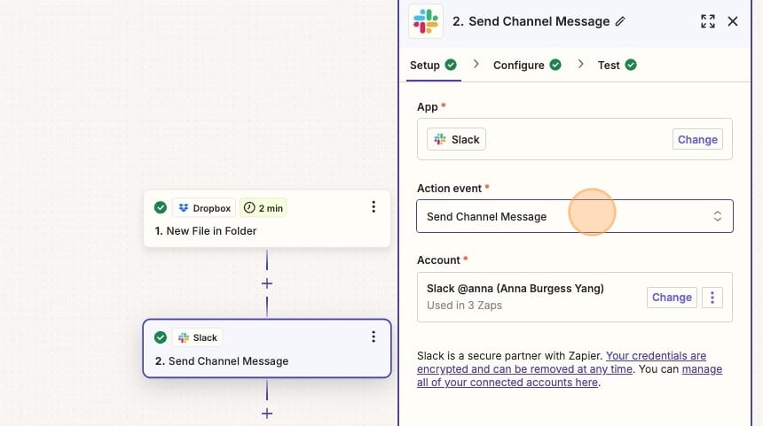The width and height of the screenshot is (763, 426).
Task: Click the Slack app chip in step 2
Action: pos(197,337)
